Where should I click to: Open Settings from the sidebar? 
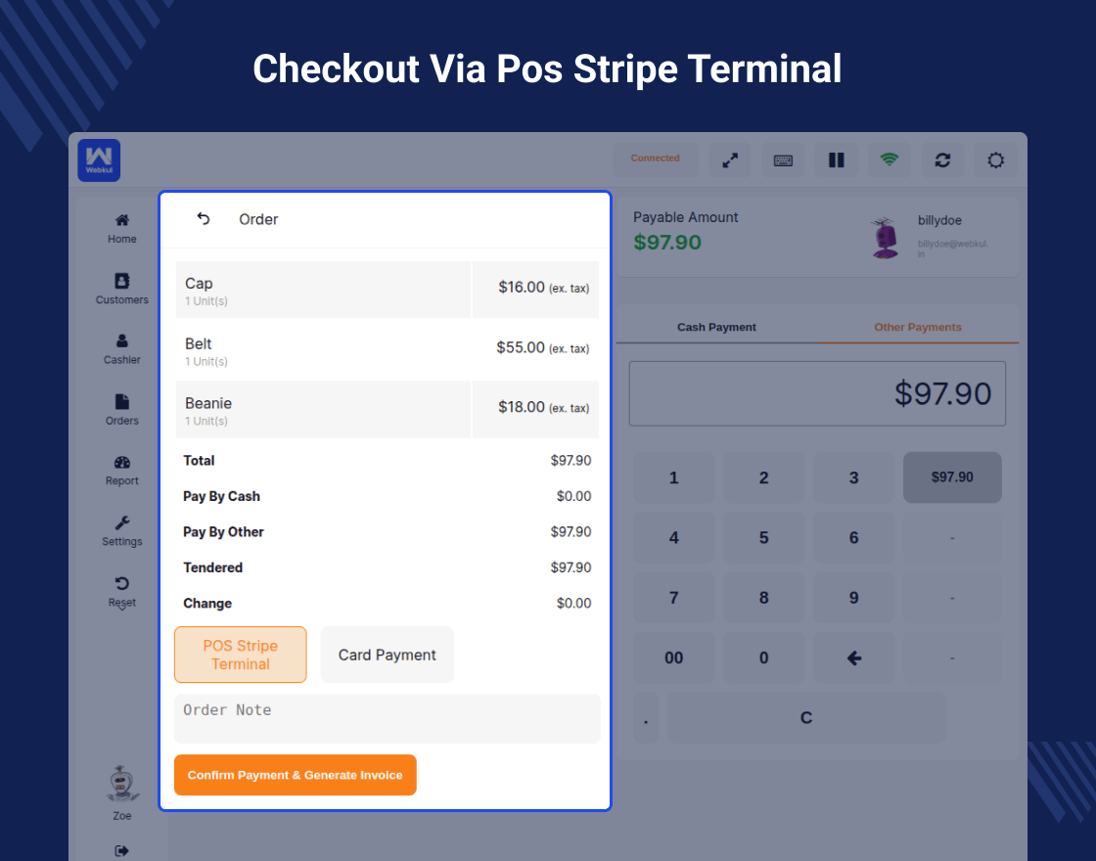click(x=122, y=530)
